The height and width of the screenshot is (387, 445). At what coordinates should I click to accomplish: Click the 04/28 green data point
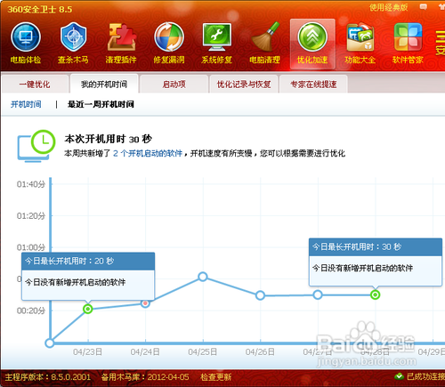point(375,294)
